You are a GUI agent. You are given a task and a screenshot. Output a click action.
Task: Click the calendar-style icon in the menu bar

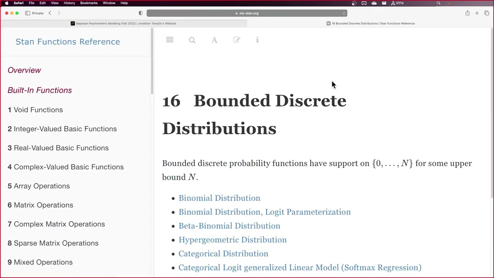click(x=384, y=3)
